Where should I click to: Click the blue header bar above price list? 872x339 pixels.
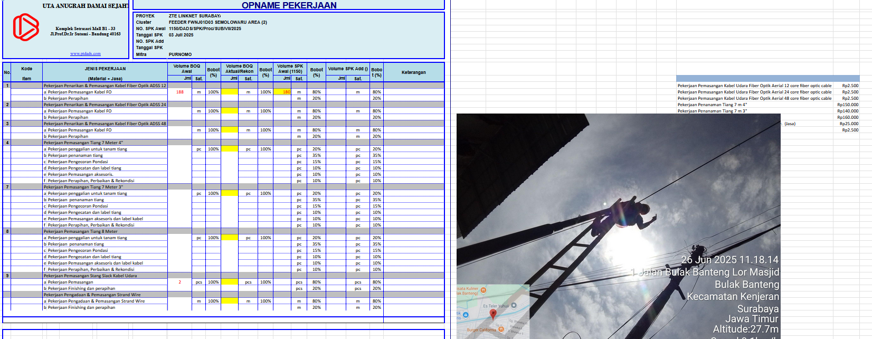[767, 78]
